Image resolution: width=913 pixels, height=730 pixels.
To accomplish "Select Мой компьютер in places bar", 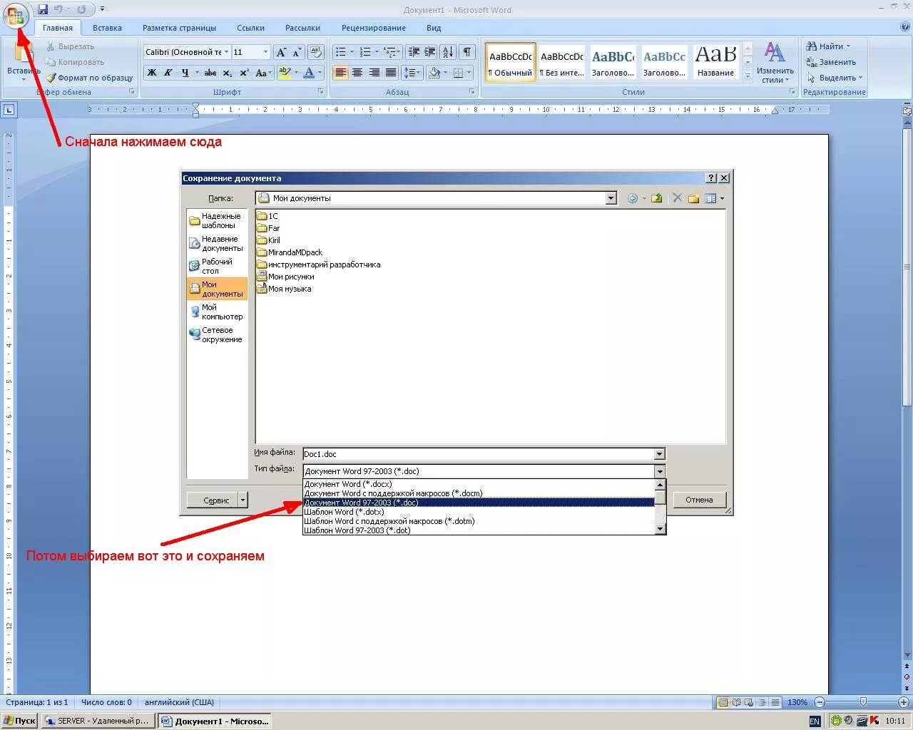I will (x=217, y=312).
